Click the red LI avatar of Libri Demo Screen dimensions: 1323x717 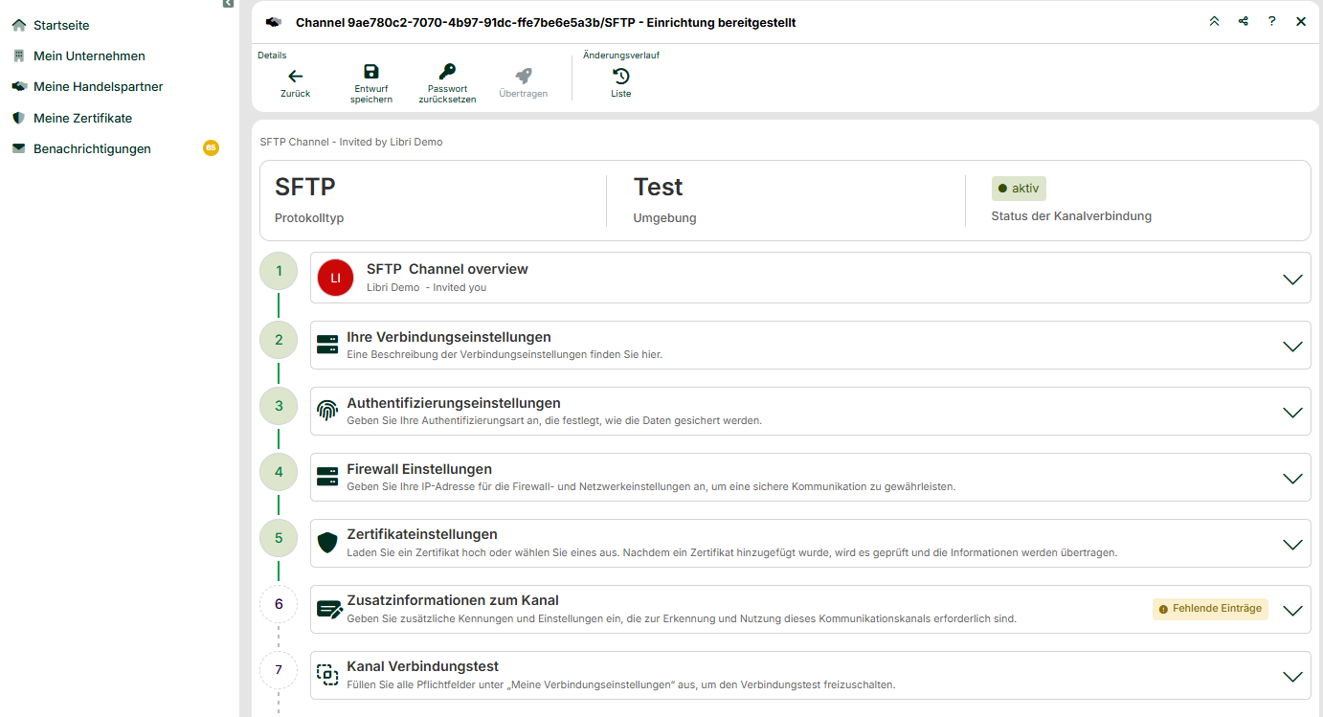click(335, 278)
